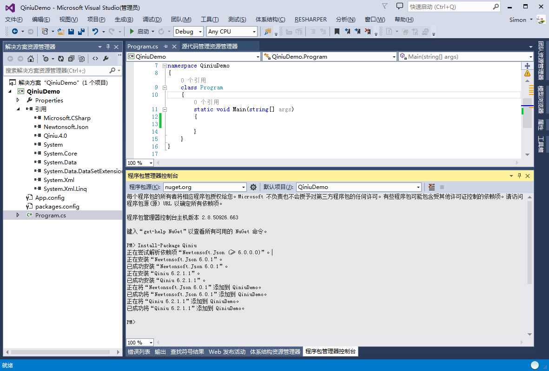Collapse the 引用 references node

pyautogui.click(x=18, y=109)
